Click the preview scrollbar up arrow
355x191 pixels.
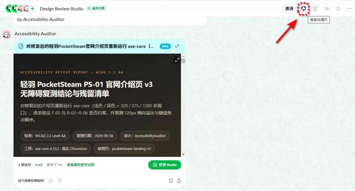pos(183,56)
